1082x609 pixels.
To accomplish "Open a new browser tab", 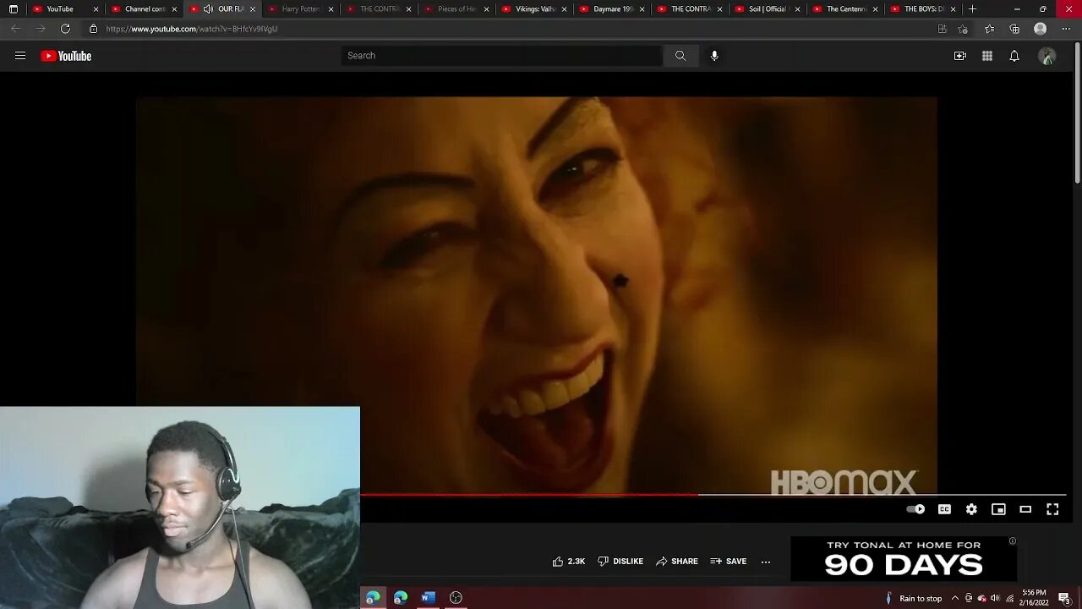I will point(973,8).
